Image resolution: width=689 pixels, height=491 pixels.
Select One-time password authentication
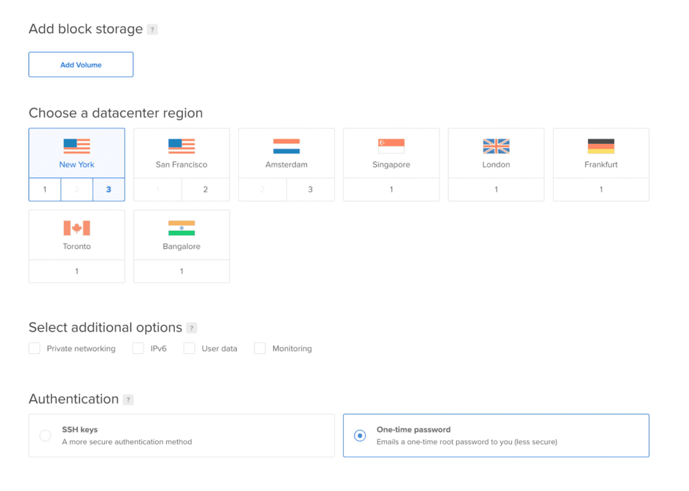[360, 435]
